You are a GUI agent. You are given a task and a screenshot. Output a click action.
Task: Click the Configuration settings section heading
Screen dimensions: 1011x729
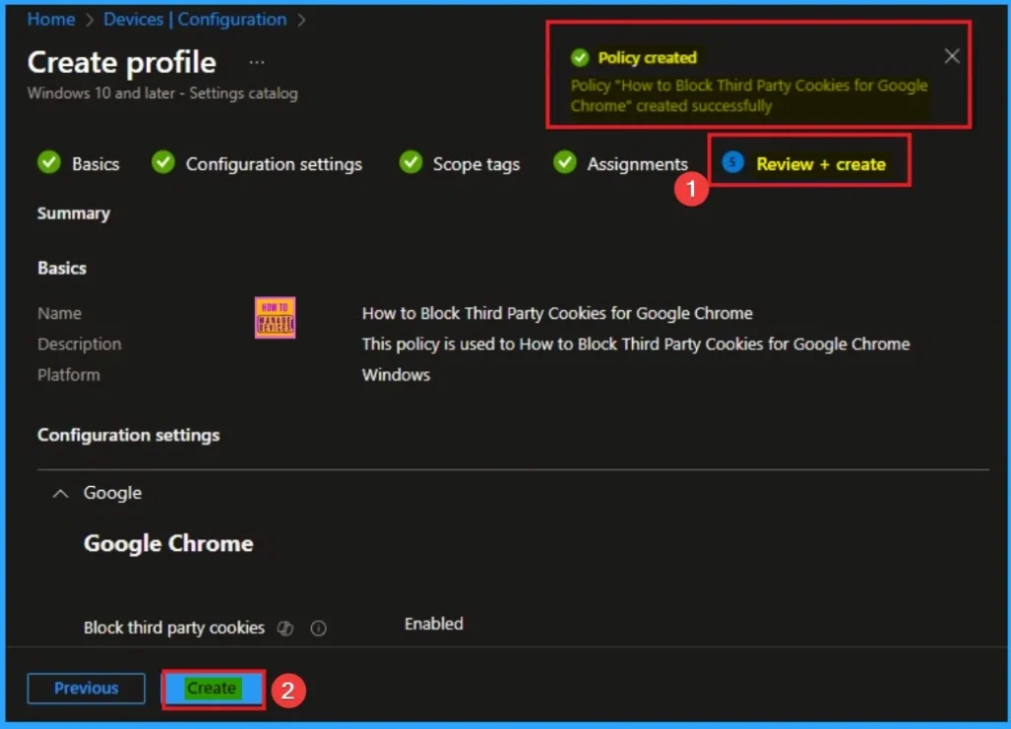pos(128,436)
